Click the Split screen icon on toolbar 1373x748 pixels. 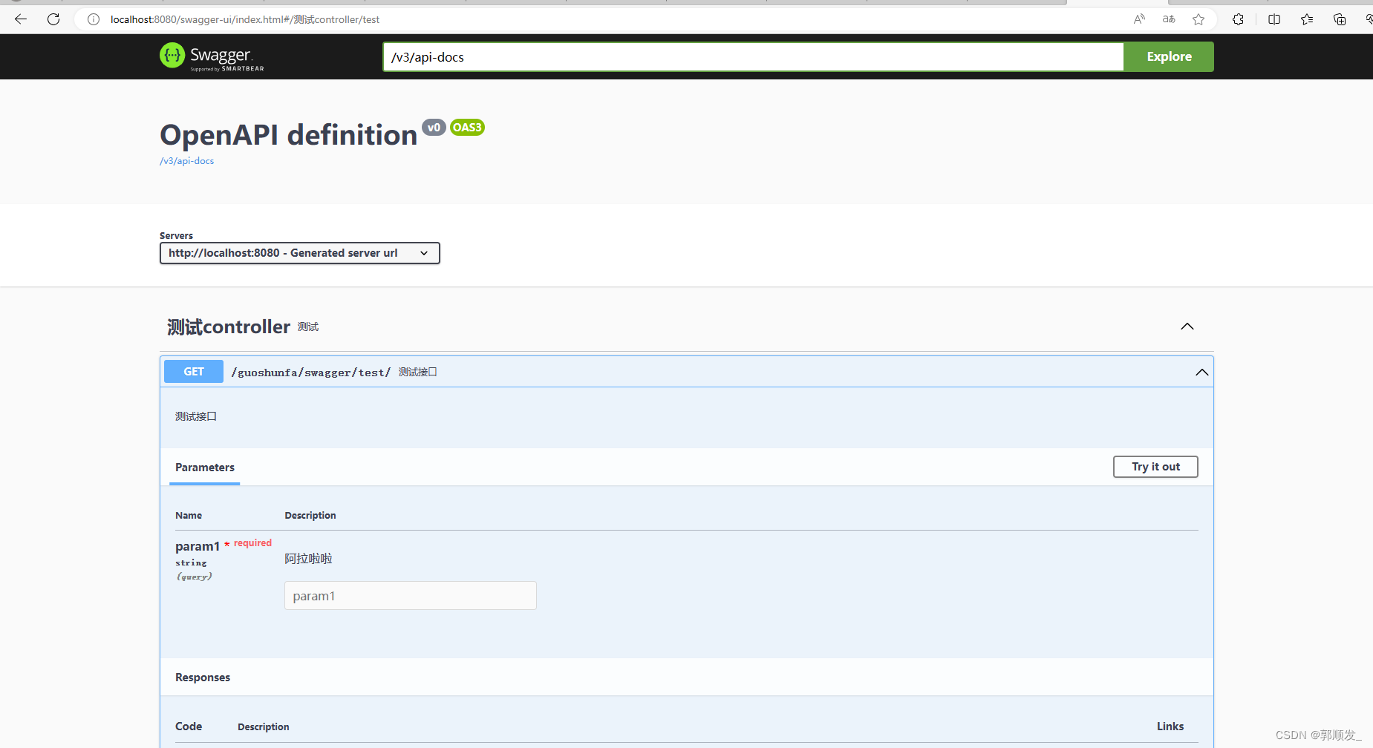(x=1273, y=19)
